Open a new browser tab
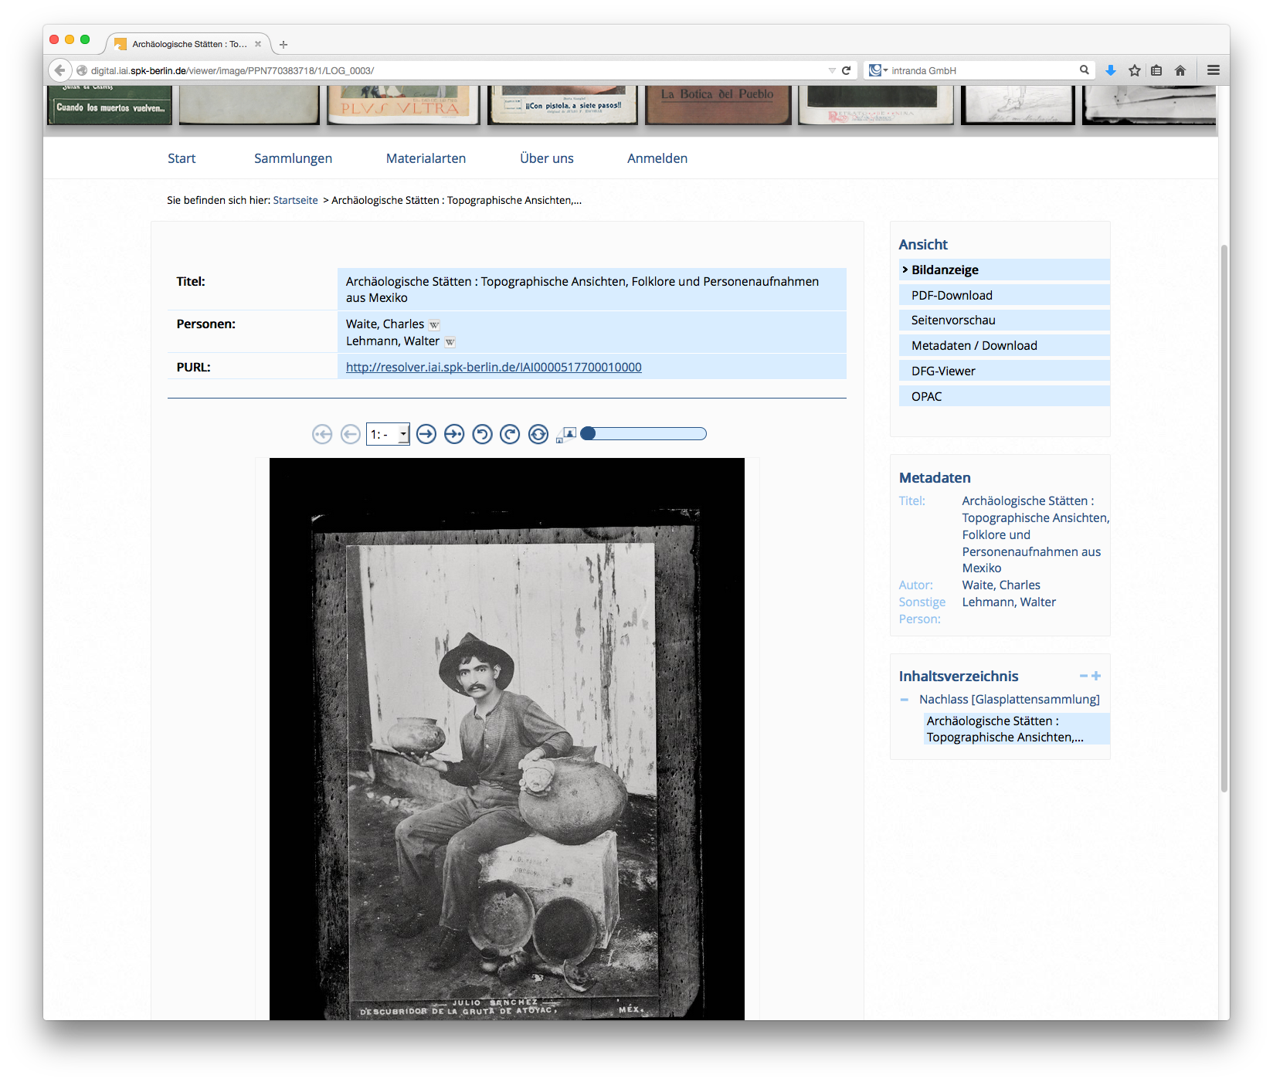Screen dimensions: 1273x1082 283,45
